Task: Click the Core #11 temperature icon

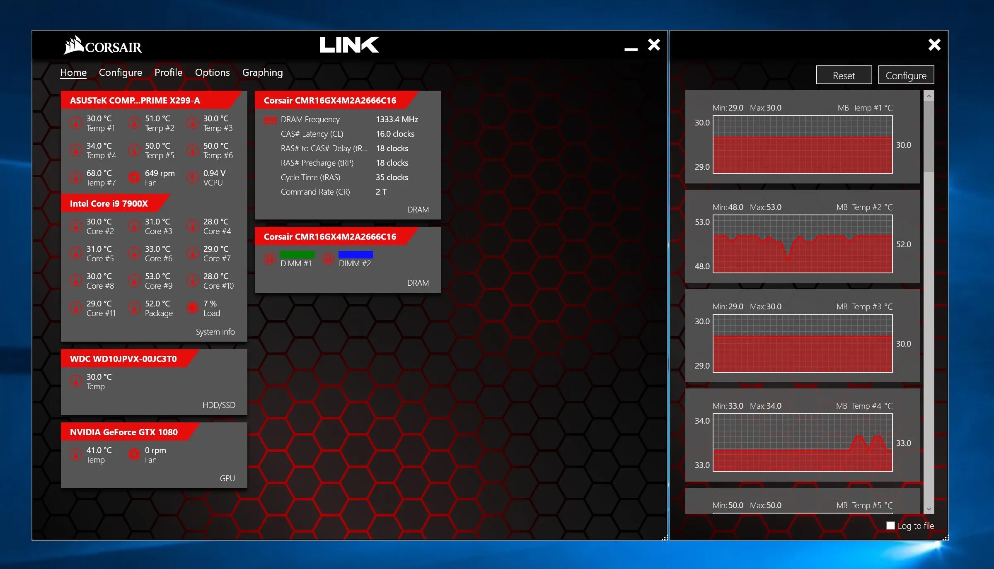Action: [x=75, y=308]
